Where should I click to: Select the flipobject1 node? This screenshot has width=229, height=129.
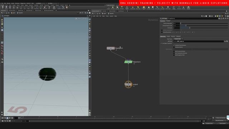[111, 48]
